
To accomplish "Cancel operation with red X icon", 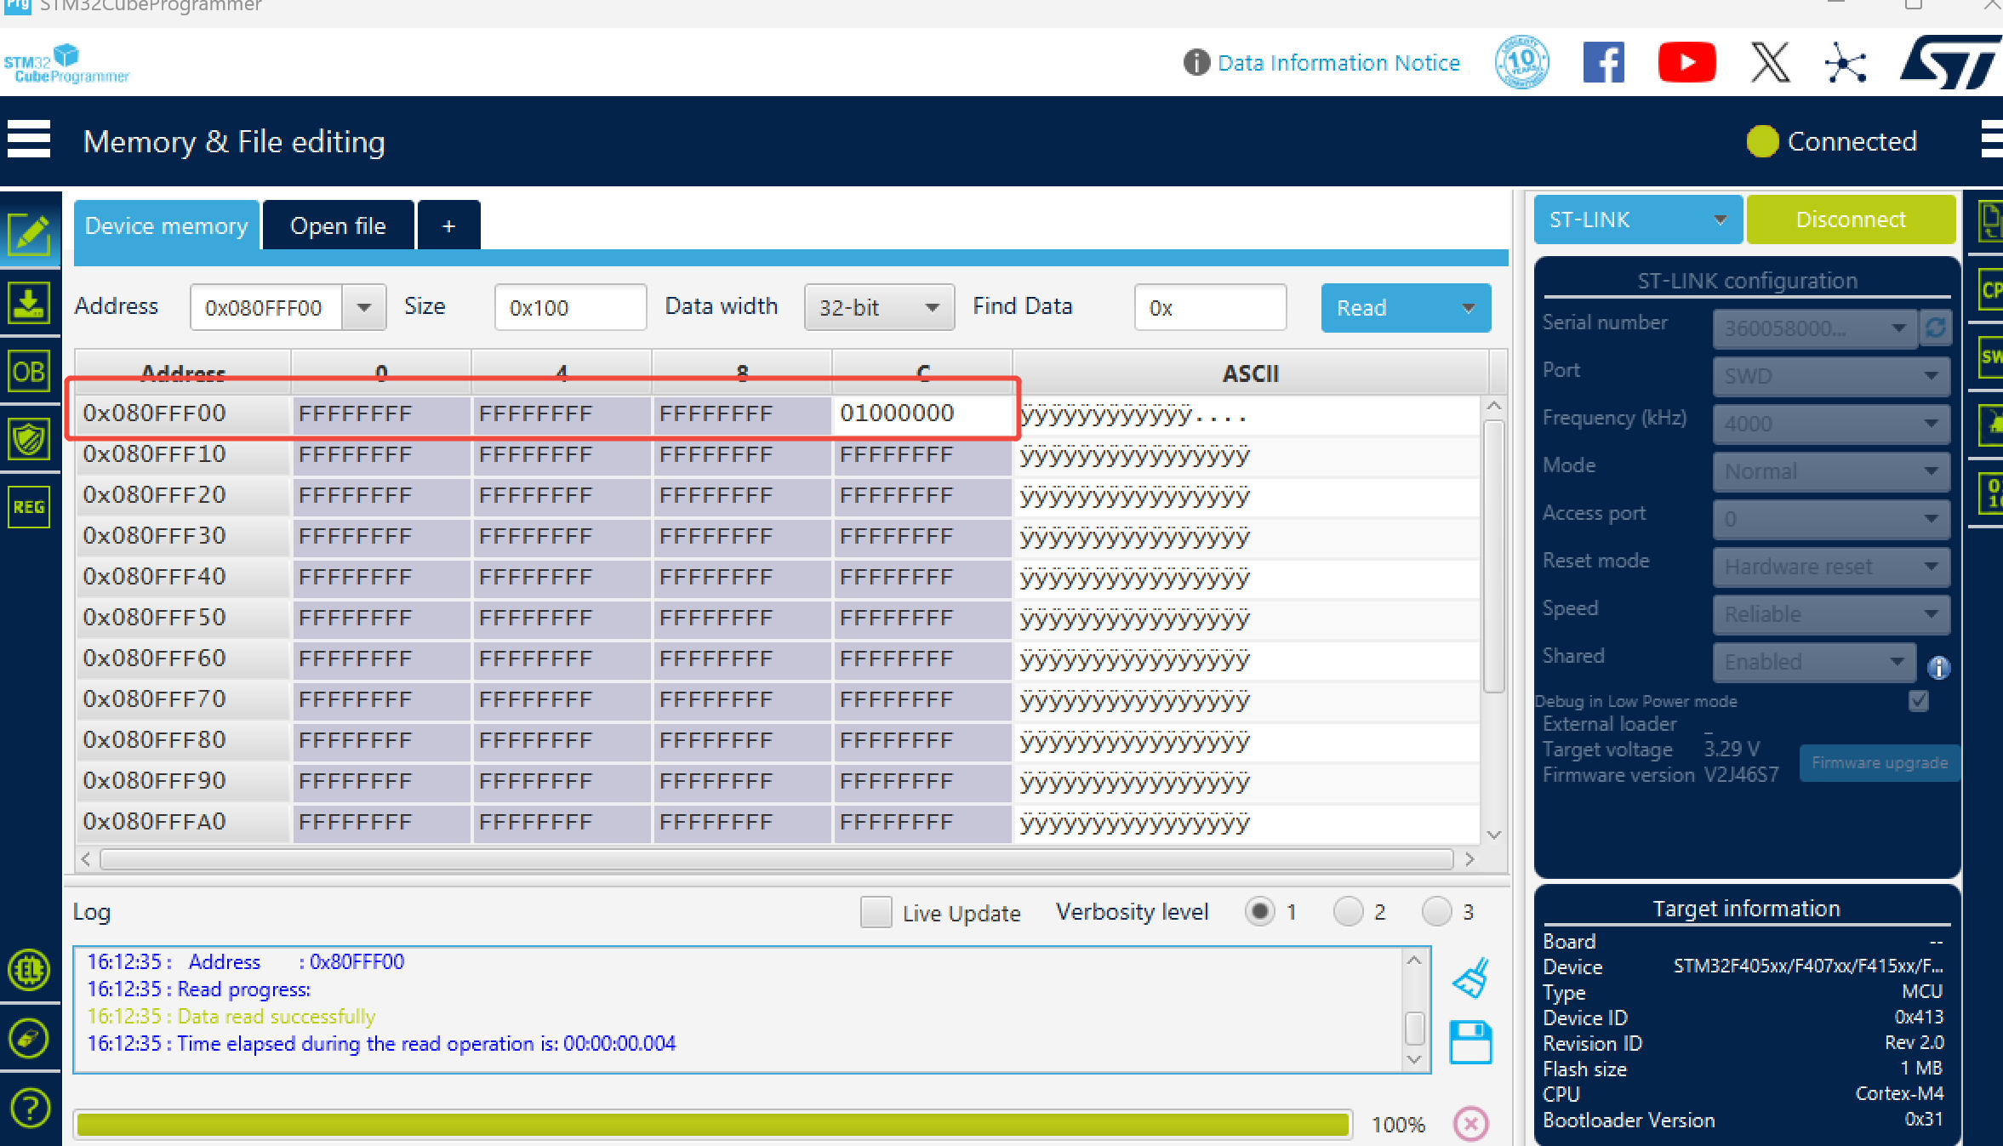I will [x=1470, y=1124].
